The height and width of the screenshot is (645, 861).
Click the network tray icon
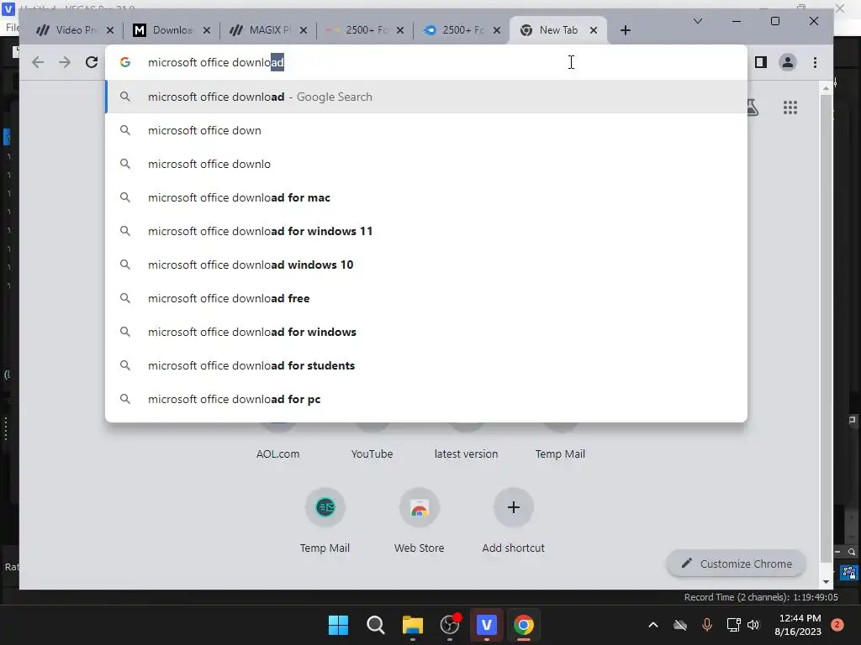click(x=733, y=625)
